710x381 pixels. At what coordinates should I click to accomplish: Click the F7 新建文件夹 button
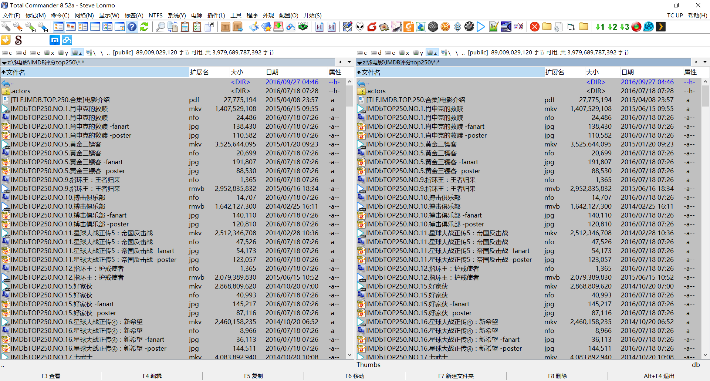[x=456, y=376]
